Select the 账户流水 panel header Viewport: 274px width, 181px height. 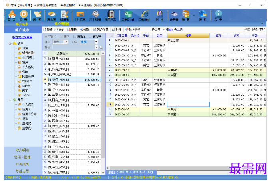point(22,30)
